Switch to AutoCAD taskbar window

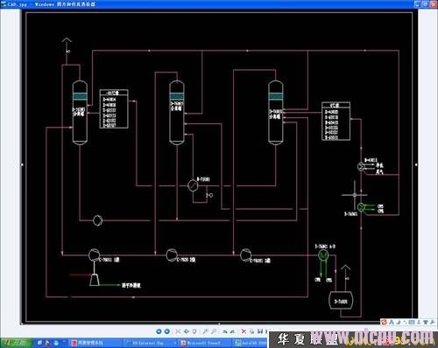(x=251, y=343)
